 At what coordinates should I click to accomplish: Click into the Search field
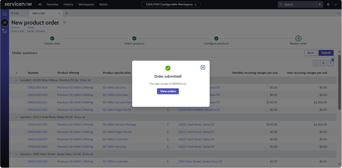297,4
